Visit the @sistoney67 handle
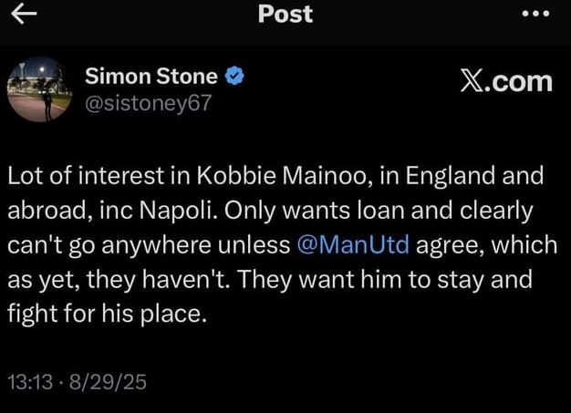This screenshot has height=413, width=571. point(148,103)
